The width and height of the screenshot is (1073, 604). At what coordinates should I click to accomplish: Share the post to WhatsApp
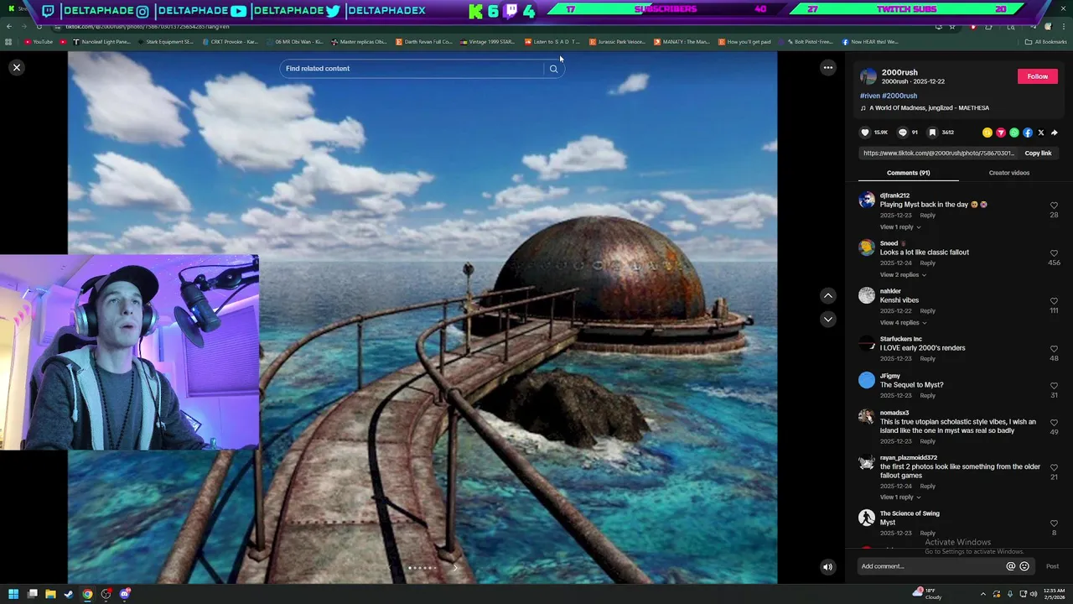coord(1014,133)
